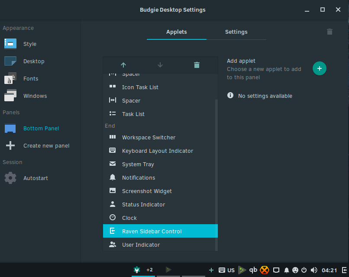The height and width of the screenshot is (277, 349).
Task: Select System Tray applet
Action: point(159,164)
